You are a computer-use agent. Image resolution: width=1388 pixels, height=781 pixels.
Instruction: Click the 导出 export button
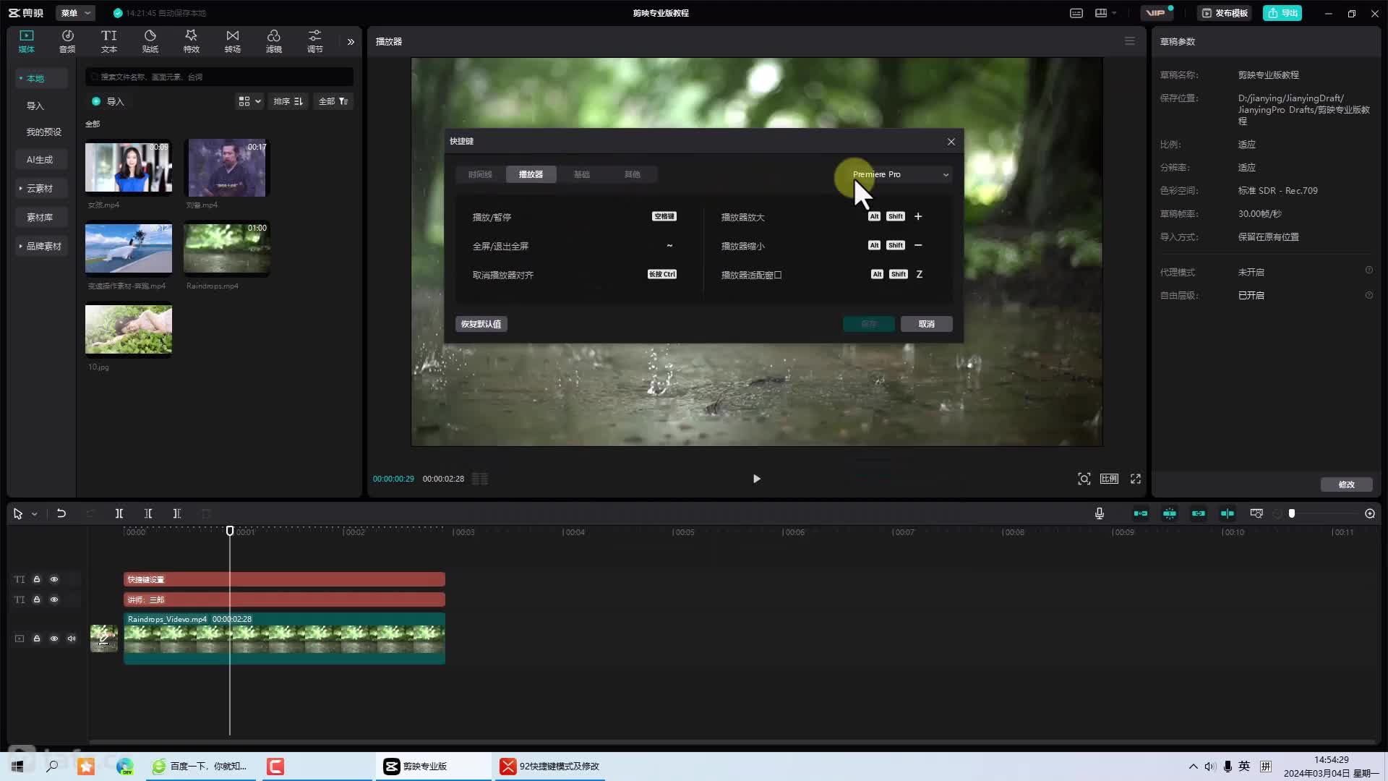[1282, 13]
